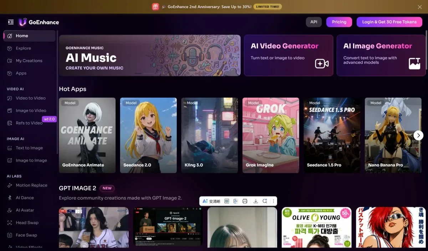This screenshot has height=251, width=428.
Task: Open the three-dot more menu in floating toolbar
Action: [274, 201]
